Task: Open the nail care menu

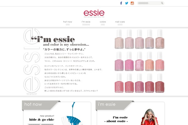Action: pos(120,23)
